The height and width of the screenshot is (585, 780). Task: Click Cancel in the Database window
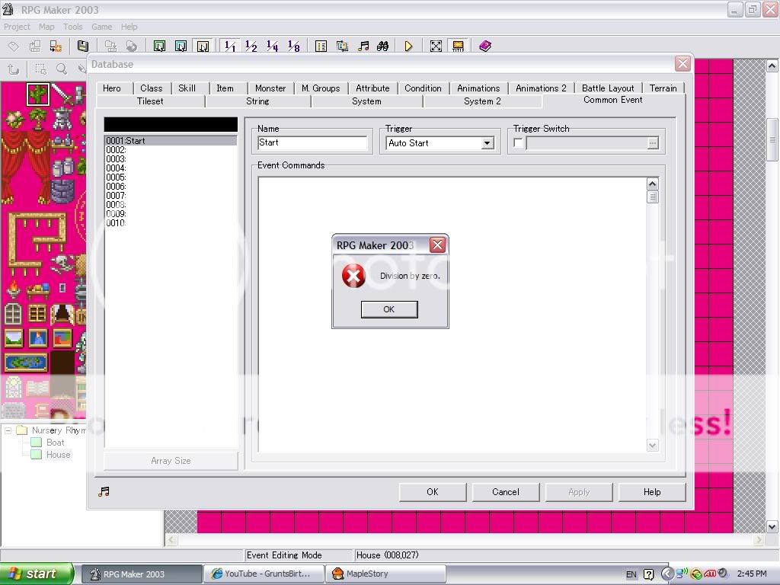[x=505, y=492]
